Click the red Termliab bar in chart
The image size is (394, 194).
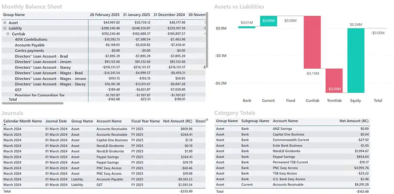(x=334, y=81)
